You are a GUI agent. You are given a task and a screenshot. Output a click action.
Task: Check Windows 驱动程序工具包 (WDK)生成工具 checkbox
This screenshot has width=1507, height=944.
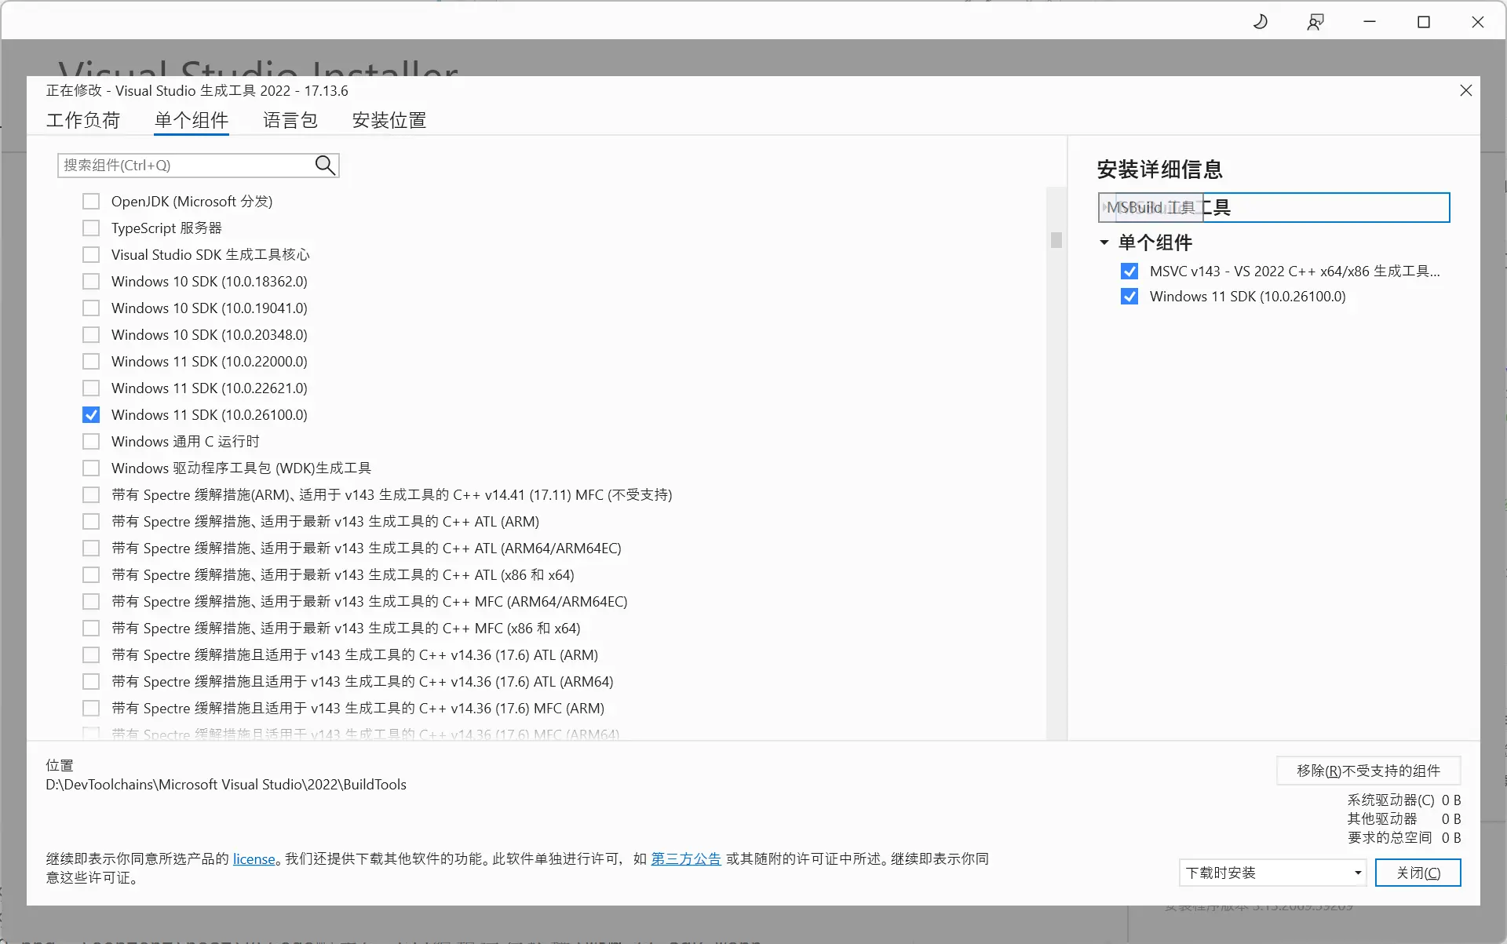(x=91, y=468)
